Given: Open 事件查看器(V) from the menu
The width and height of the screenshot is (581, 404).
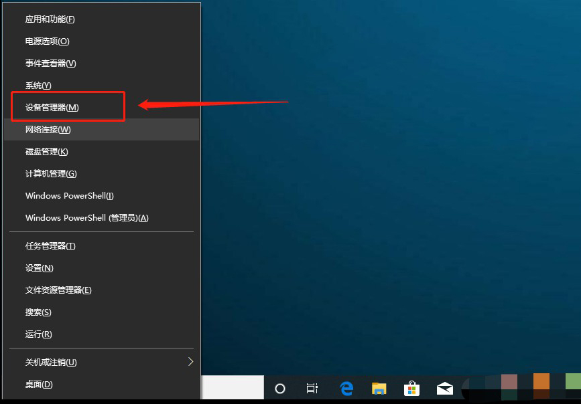Looking at the screenshot, I should (51, 64).
